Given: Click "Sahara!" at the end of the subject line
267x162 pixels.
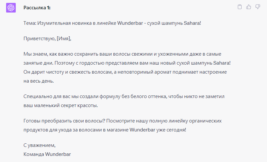Looking at the screenshot, I should (192, 23).
